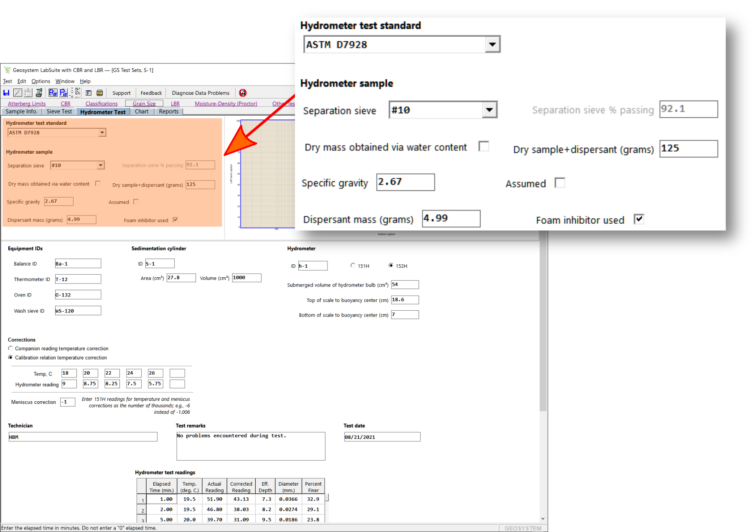Select the 151H hydrometer radio button
The height and width of the screenshot is (532, 752).
[x=353, y=266]
